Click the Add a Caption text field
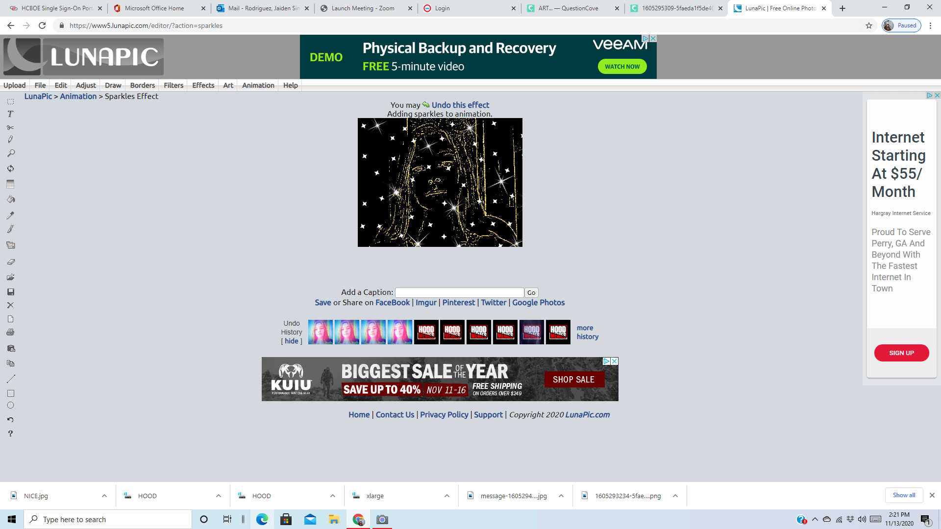The image size is (941, 529). tap(459, 292)
